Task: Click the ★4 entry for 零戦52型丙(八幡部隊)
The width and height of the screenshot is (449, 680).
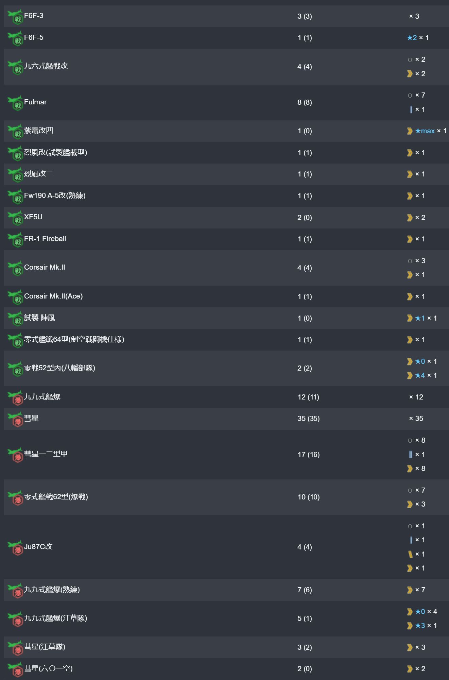Action: [420, 375]
